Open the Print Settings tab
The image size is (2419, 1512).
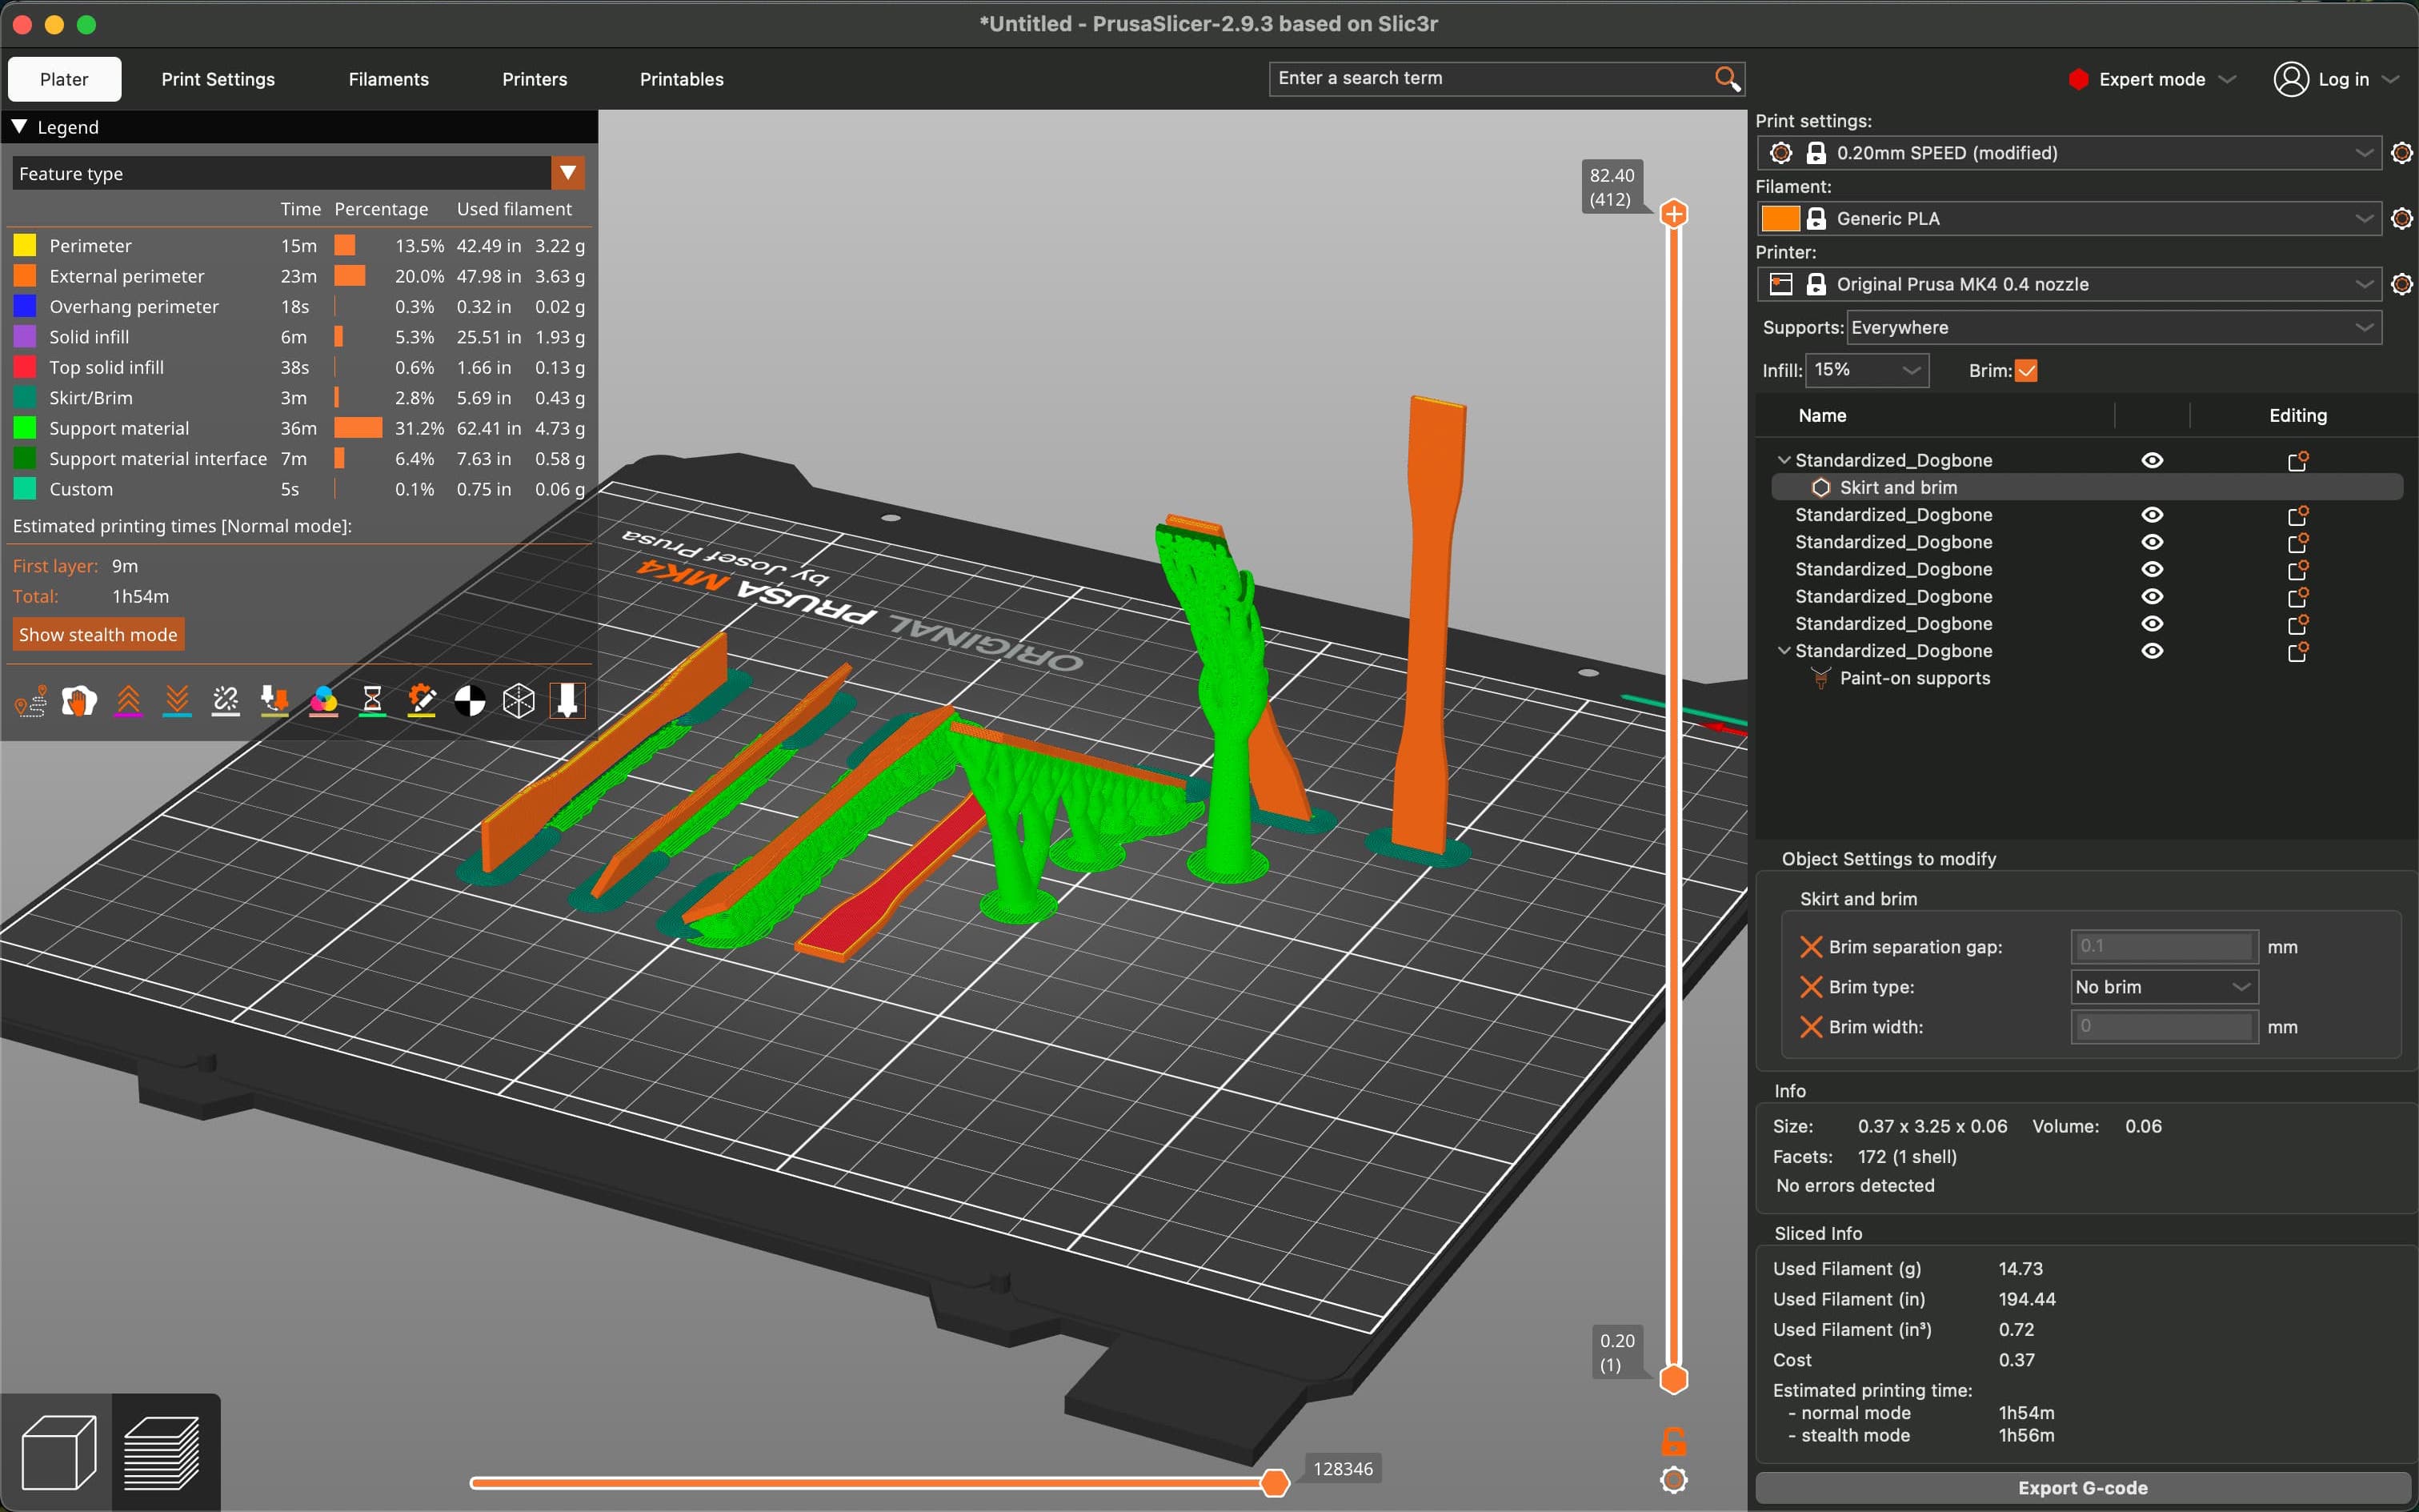(218, 79)
